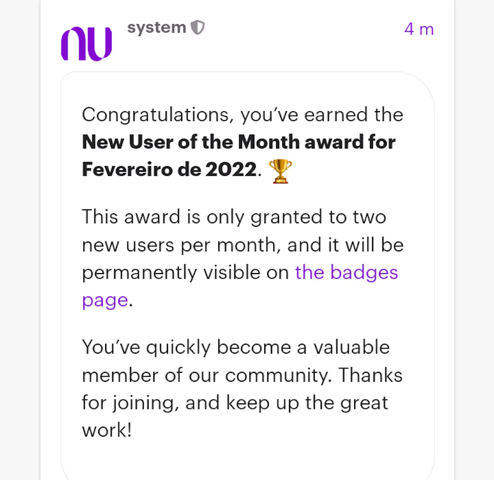Screen dimensions: 494x480
Task: Open "the badges" link text
Action: coord(346,273)
